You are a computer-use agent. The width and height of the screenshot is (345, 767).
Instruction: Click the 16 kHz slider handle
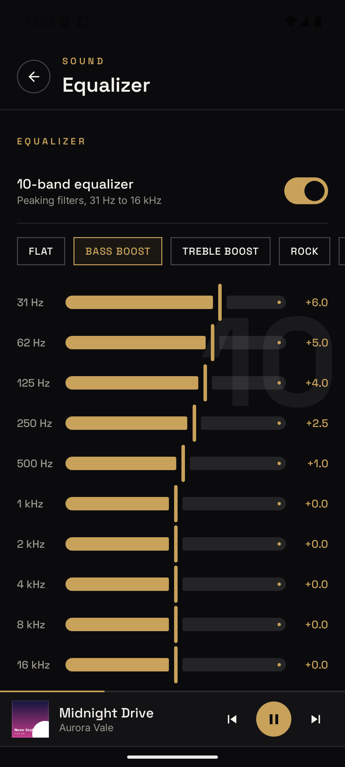176,665
